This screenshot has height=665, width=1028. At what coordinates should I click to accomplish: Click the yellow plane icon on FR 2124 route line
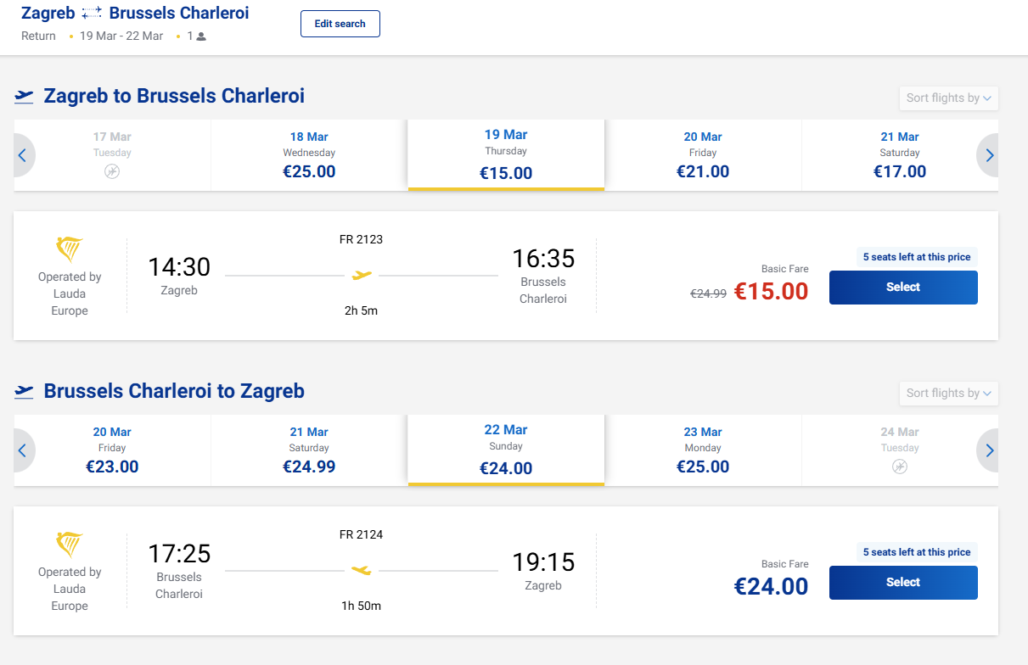[x=362, y=570]
